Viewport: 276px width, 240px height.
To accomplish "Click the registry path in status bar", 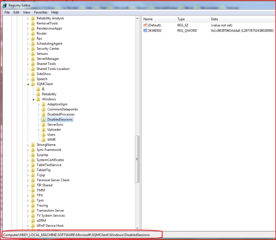I will (76, 235).
